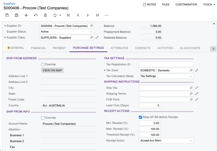Add a new supplier record with plus icon
Viewport: 217px width, 151px height.
point(26,15)
